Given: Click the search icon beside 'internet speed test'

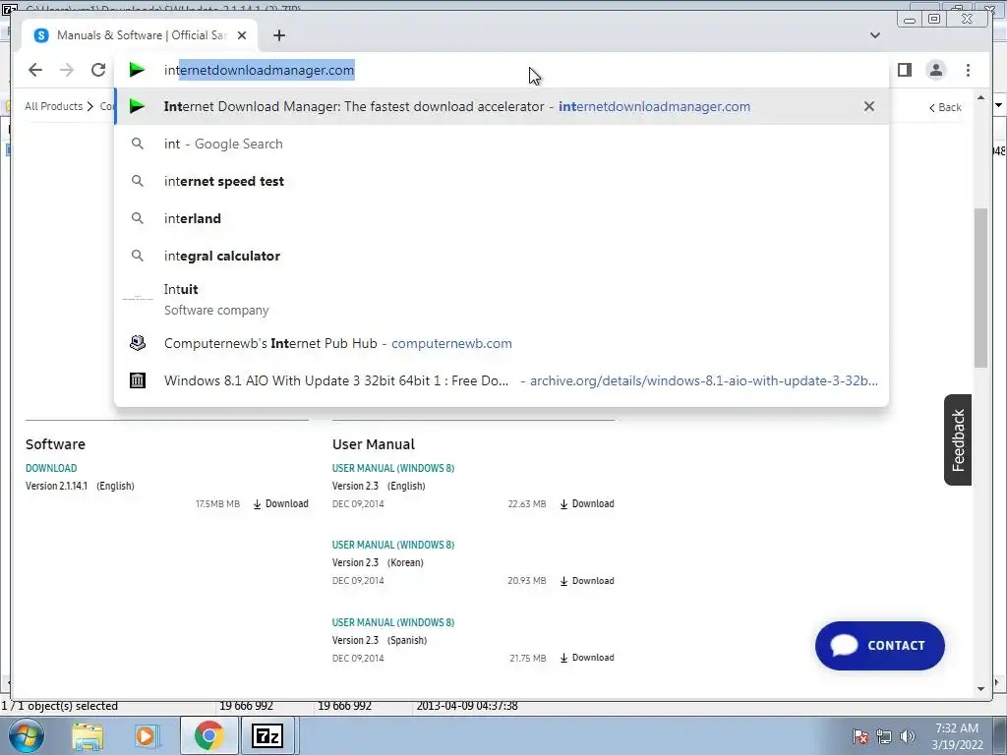Looking at the screenshot, I should click(x=138, y=181).
